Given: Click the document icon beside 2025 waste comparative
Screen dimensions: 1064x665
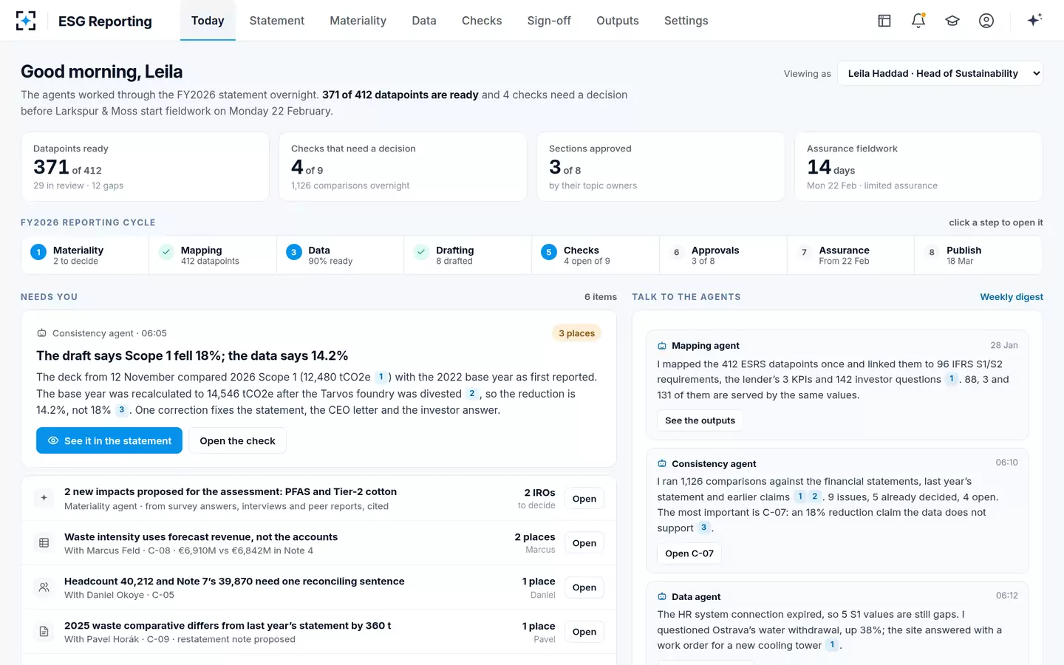Looking at the screenshot, I should tap(44, 632).
